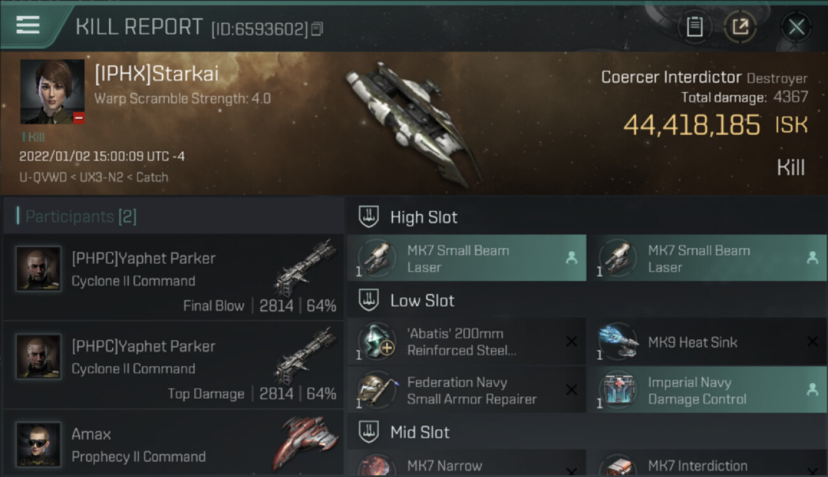Toggle the Imperial Navy Damage Control entry
This screenshot has height=477, width=828.
(x=707, y=390)
